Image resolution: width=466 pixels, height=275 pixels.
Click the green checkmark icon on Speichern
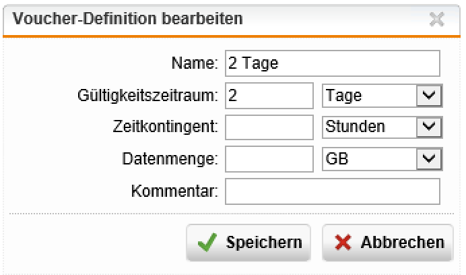207,243
